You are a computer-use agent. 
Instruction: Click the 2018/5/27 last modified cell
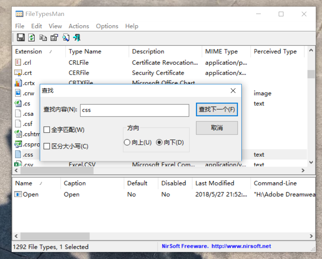(x=221, y=194)
